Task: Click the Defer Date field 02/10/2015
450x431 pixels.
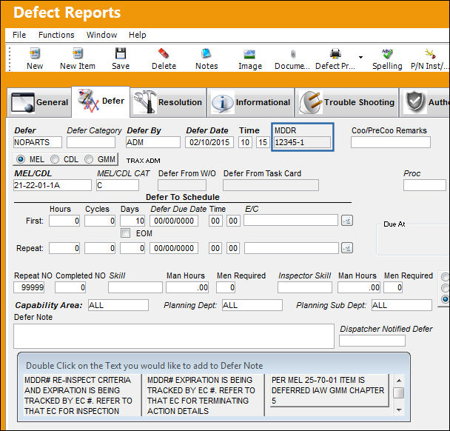Action: 209,142
